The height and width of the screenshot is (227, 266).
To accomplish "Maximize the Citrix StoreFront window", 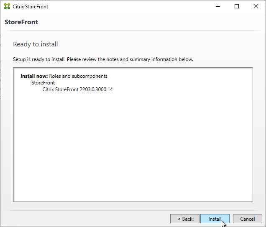I will (x=237, y=6).
